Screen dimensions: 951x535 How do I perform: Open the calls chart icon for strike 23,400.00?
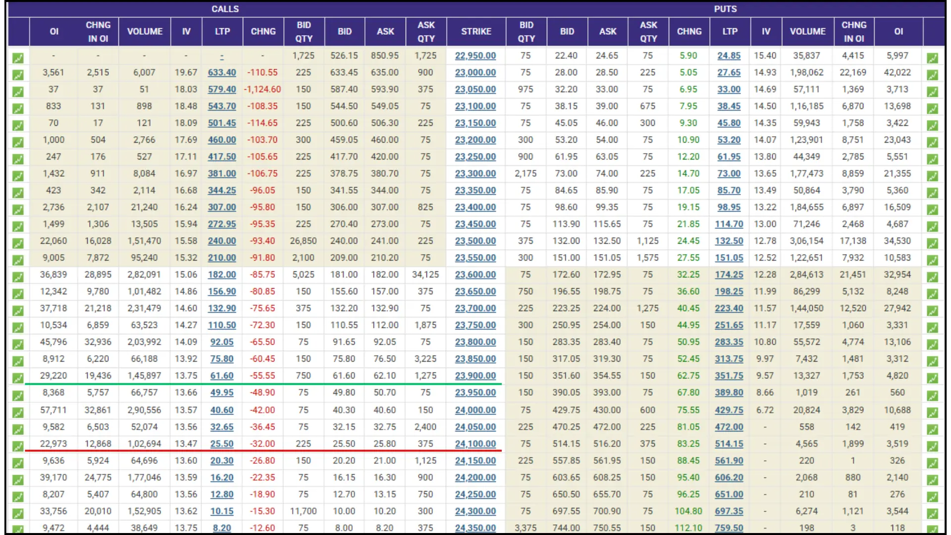click(18, 210)
